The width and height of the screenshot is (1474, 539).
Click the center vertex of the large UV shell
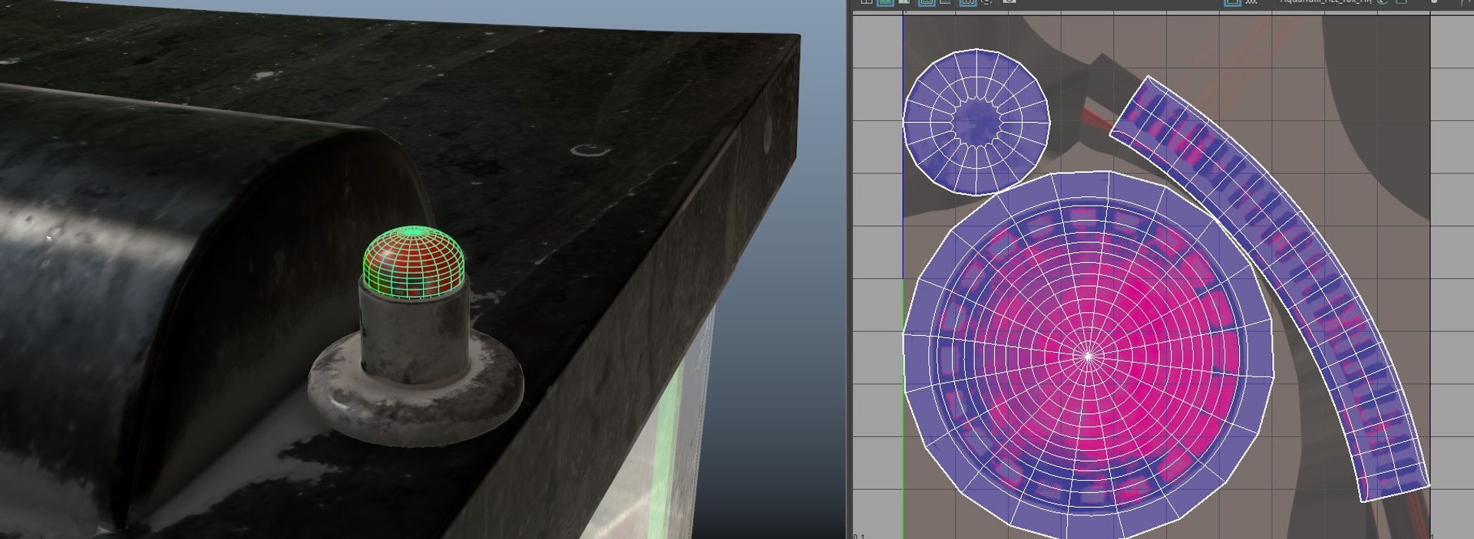[1088, 356]
